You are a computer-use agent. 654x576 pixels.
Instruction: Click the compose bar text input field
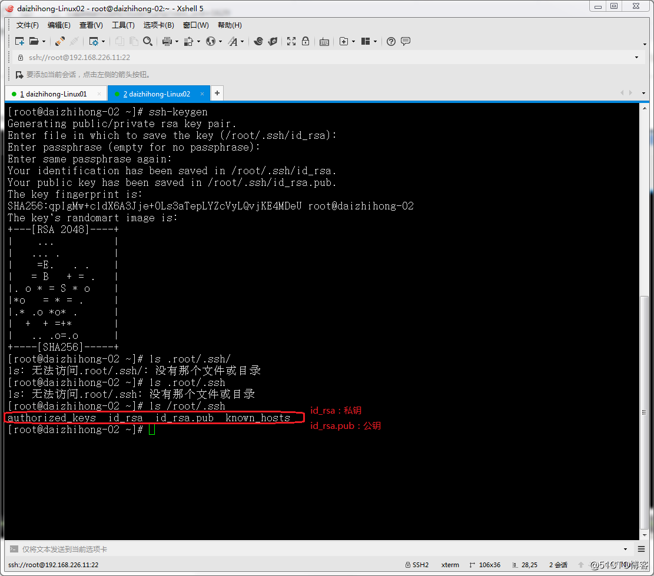tap(321, 550)
